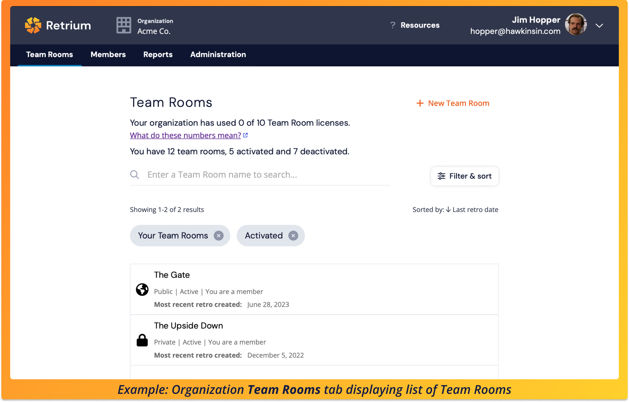629x402 pixels.
Task: Click the Retrium logo icon
Action: (33, 25)
